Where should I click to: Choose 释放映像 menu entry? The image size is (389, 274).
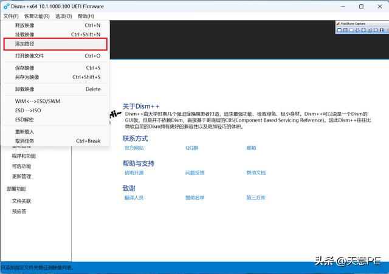[x=55, y=26]
